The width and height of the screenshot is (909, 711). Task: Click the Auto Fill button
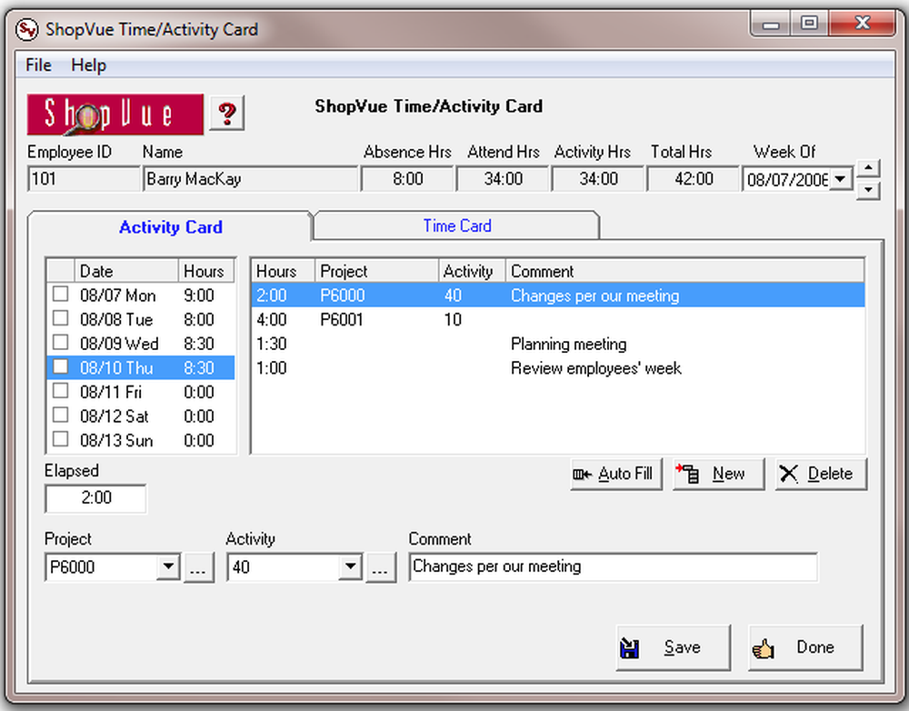point(615,474)
